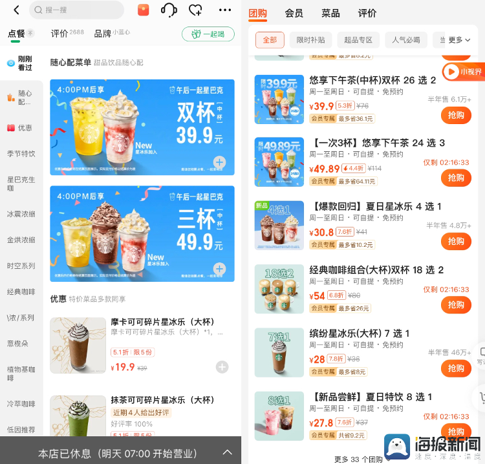Select 刚刚看过 sidebar category
Image resolution: width=485 pixels, height=464 pixels.
click(x=21, y=63)
